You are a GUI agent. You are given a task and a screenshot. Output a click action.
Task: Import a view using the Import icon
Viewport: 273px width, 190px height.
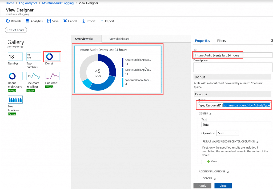tap(102, 21)
